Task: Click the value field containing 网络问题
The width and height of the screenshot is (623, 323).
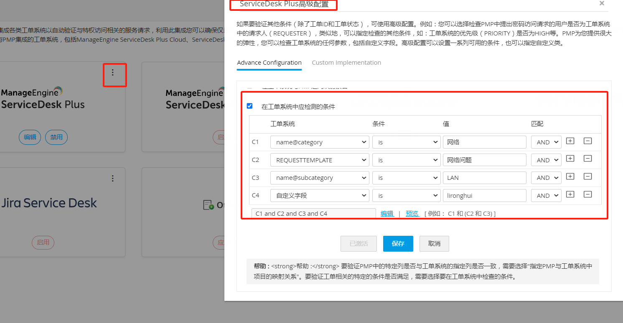Action: pyautogui.click(x=484, y=160)
